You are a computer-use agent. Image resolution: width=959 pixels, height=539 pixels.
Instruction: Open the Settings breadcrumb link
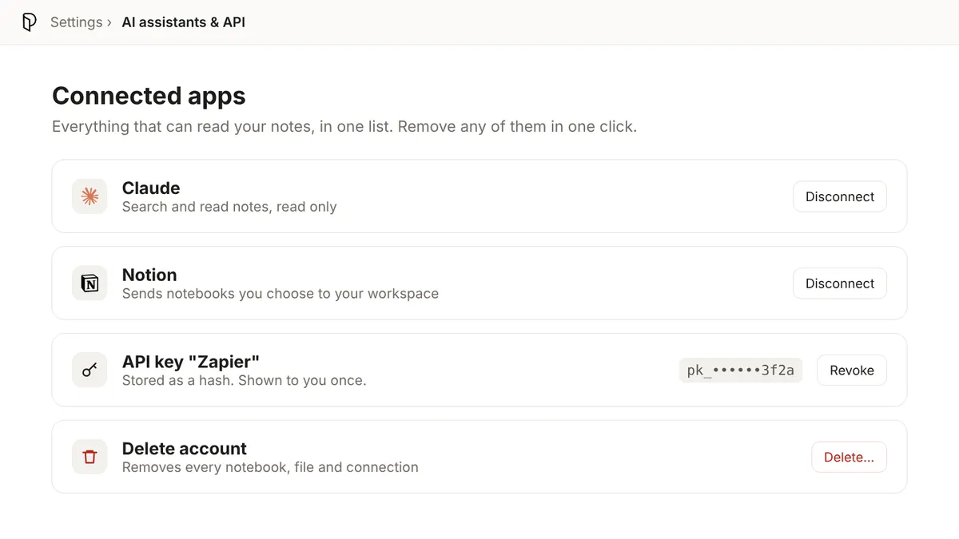tap(76, 22)
